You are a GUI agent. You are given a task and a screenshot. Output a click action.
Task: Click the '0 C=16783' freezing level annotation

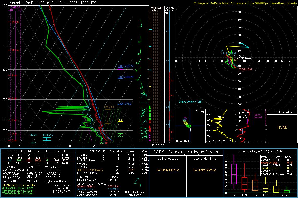[125, 104]
